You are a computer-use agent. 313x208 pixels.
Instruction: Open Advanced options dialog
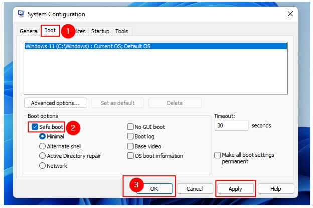pyautogui.click(x=55, y=103)
